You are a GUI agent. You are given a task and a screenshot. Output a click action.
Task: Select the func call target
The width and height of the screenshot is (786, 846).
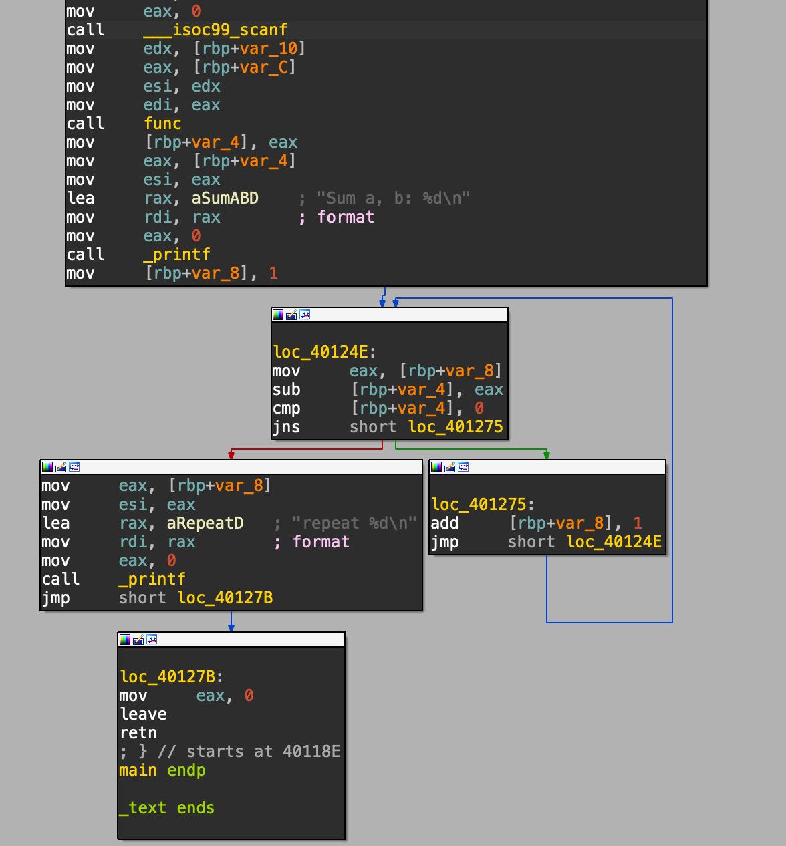coord(162,124)
